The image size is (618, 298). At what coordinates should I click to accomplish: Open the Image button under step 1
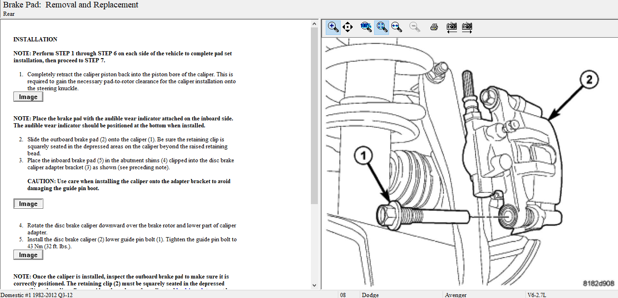coord(28,97)
